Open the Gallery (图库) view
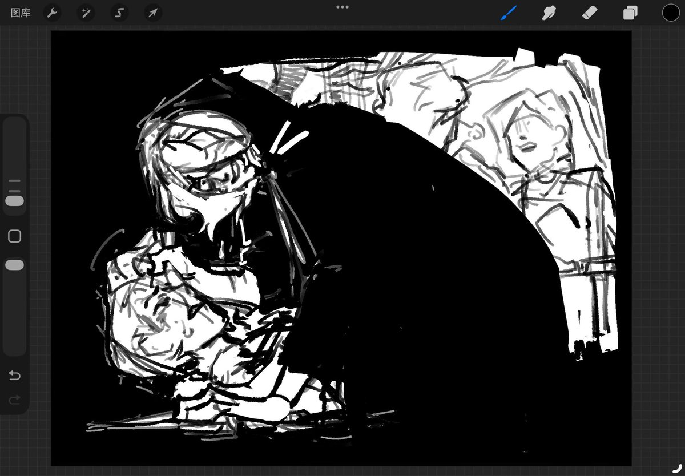 (x=21, y=13)
